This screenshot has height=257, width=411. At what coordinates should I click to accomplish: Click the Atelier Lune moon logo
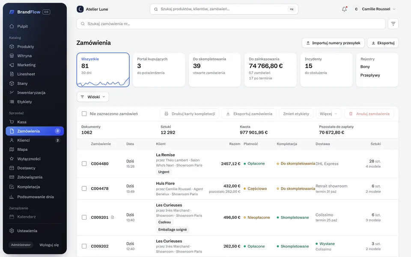click(x=80, y=9)
